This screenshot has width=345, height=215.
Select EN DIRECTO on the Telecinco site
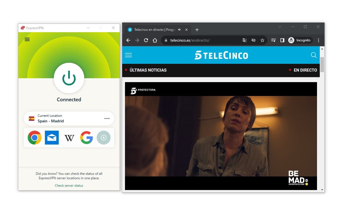(x=305, y=70)
